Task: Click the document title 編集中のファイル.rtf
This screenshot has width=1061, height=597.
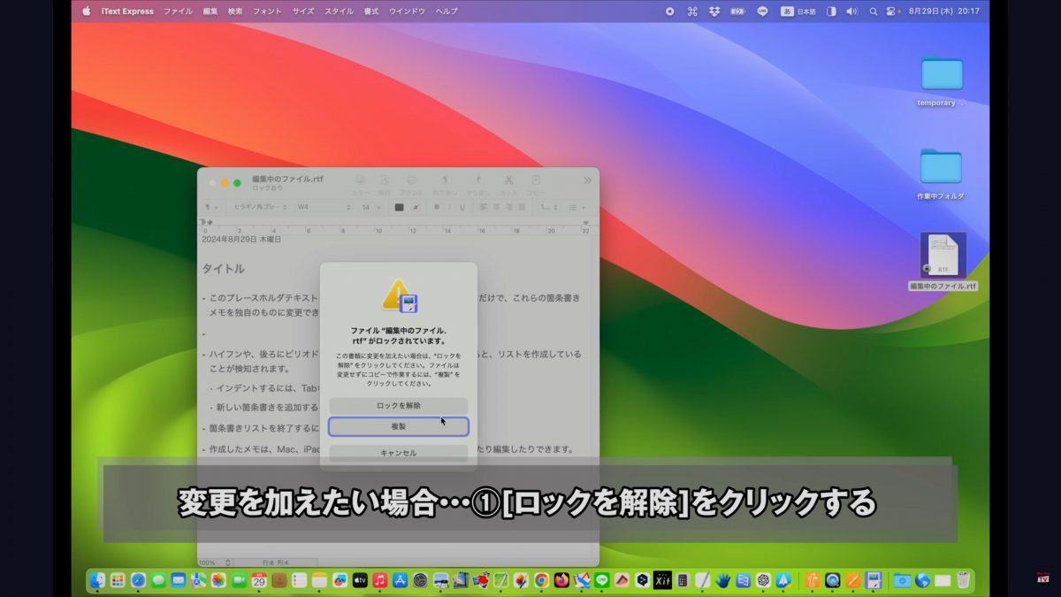Action: (x=287, y=179)
